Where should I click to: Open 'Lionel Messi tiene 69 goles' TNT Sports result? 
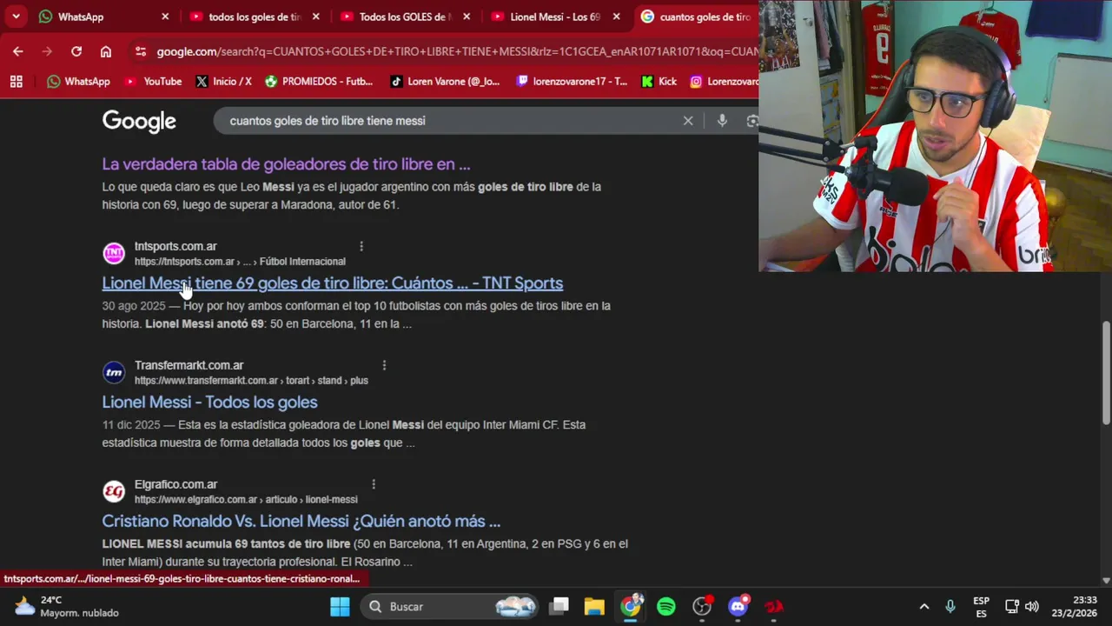click(x=333, y=283)
